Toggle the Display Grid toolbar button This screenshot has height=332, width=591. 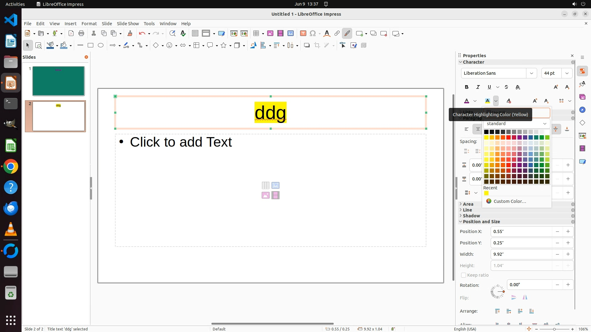point(195,34)
